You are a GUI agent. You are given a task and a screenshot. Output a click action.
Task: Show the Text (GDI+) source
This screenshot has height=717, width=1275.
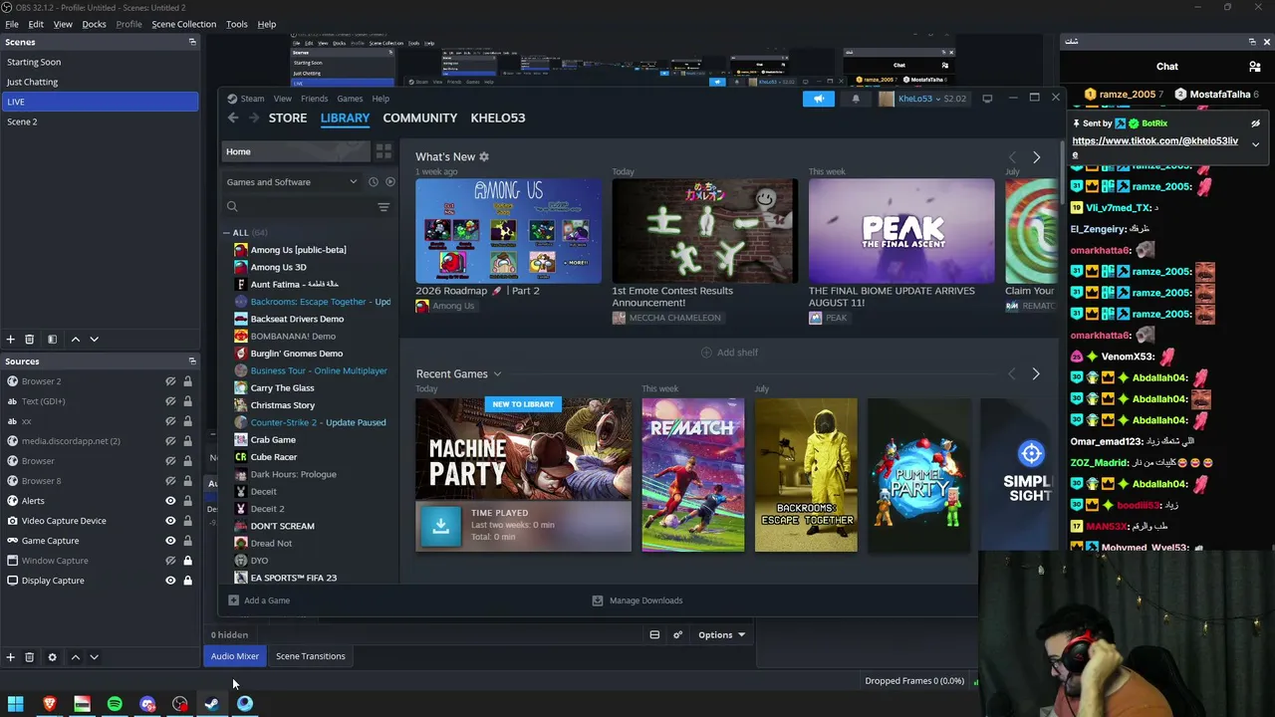click(x=170, y=401)
